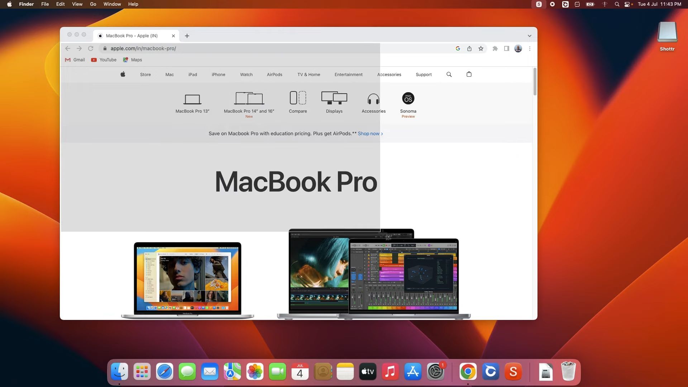The width and height of the screenshot is (688, 387).
Task: Open the Finder Go menu
Action: tap(93, 4)
